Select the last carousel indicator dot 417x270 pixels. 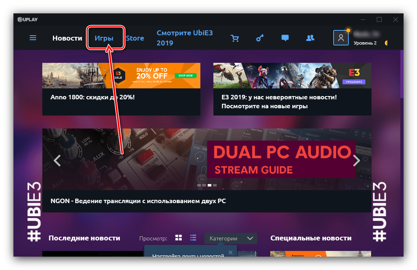coord(215,185)
